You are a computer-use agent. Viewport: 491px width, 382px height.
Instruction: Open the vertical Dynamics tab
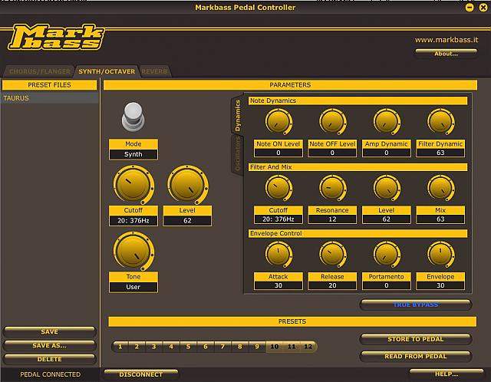pos(238,115)
